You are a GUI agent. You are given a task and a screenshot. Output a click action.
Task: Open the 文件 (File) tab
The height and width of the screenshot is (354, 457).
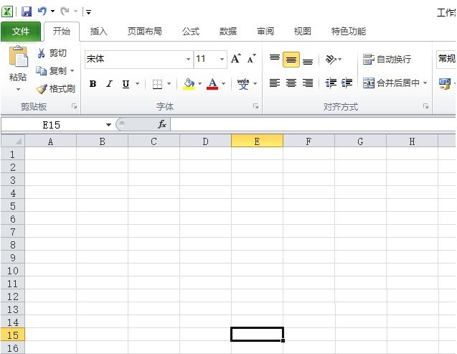tap(21, 31)
